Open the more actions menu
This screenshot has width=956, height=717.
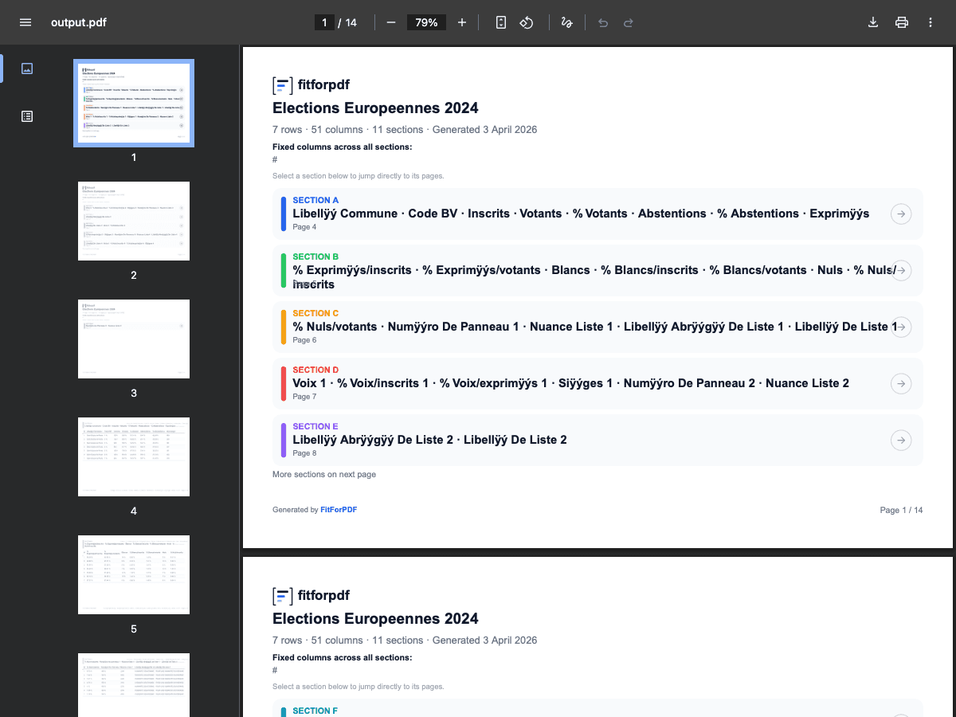click(931, 22)
